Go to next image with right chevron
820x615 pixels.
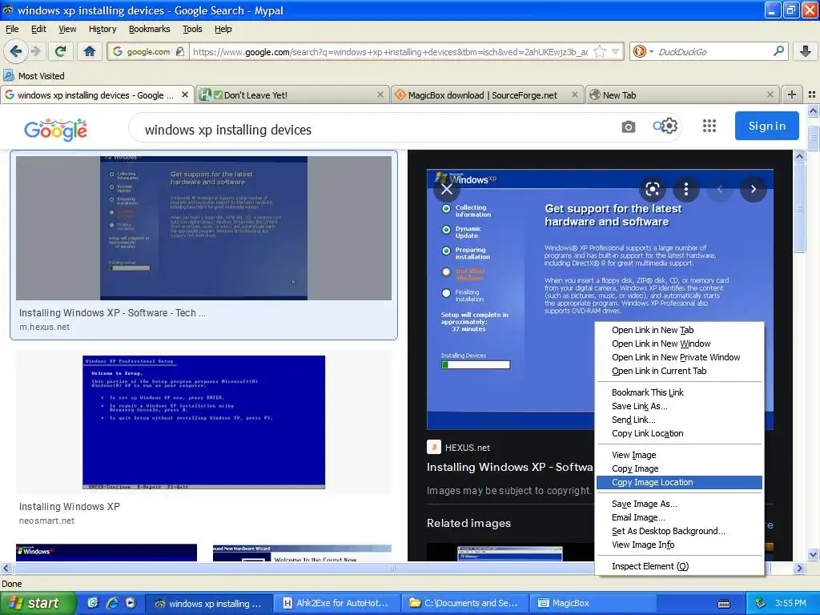753,189
